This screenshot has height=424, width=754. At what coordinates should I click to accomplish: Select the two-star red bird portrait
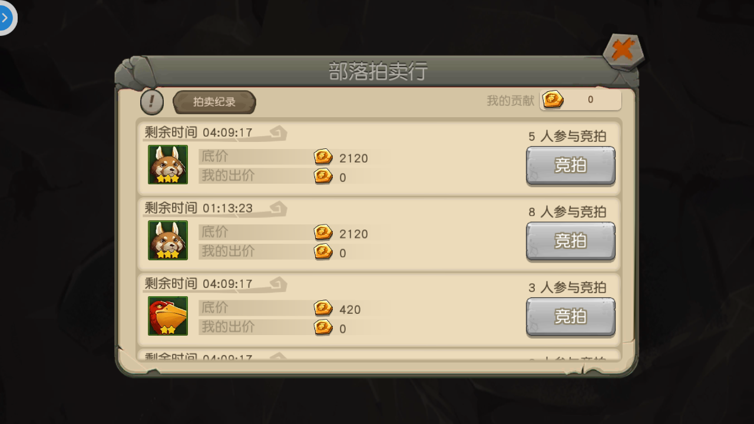pyautogui.click(x=168, y=316)
